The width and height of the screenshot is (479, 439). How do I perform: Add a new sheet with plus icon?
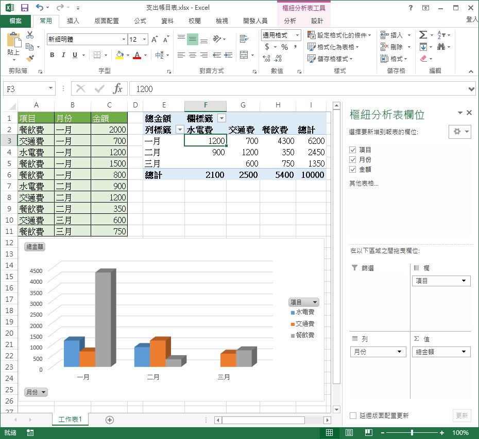tap(110, 419)
